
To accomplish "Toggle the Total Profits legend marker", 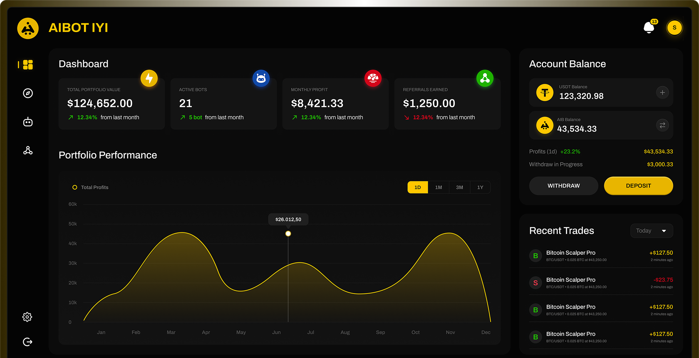I will coord(75,188).
